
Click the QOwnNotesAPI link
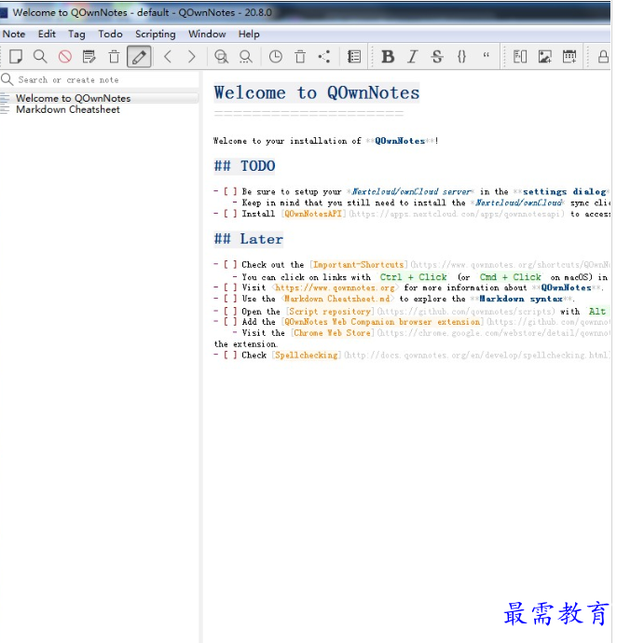pos(313,214)
